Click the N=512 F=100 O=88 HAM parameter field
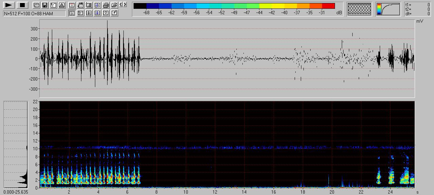The image size is (434, 195). [34, 14]
